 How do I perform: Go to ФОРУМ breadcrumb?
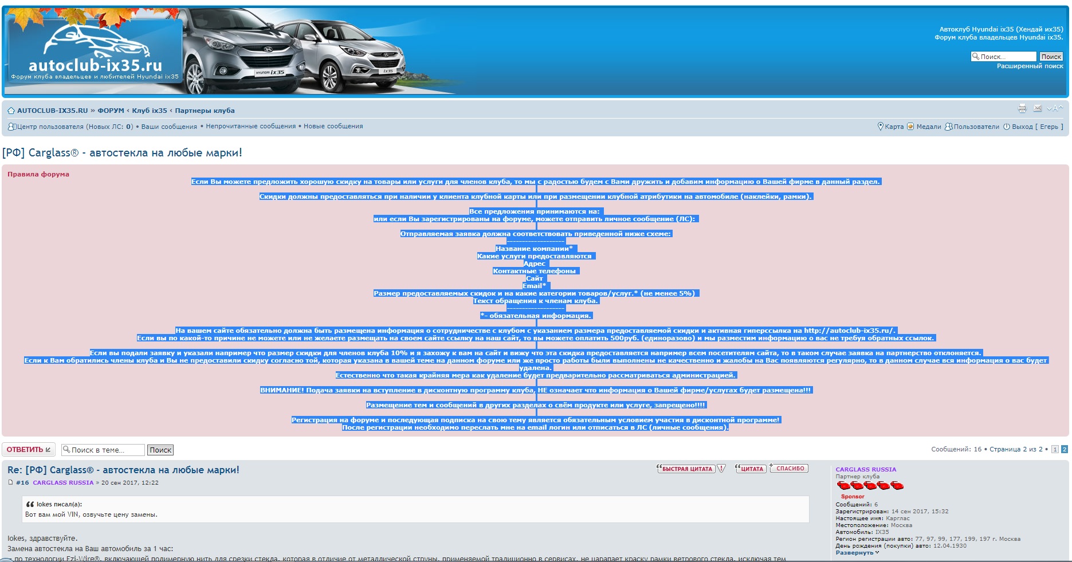click(111, 111)
